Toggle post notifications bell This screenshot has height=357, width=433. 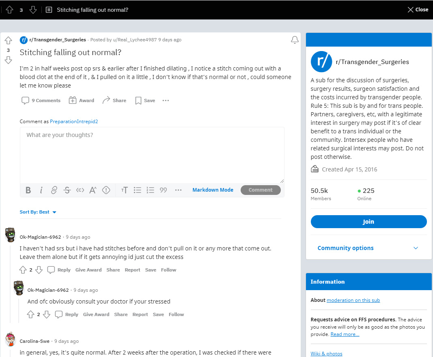pos(295,40)
